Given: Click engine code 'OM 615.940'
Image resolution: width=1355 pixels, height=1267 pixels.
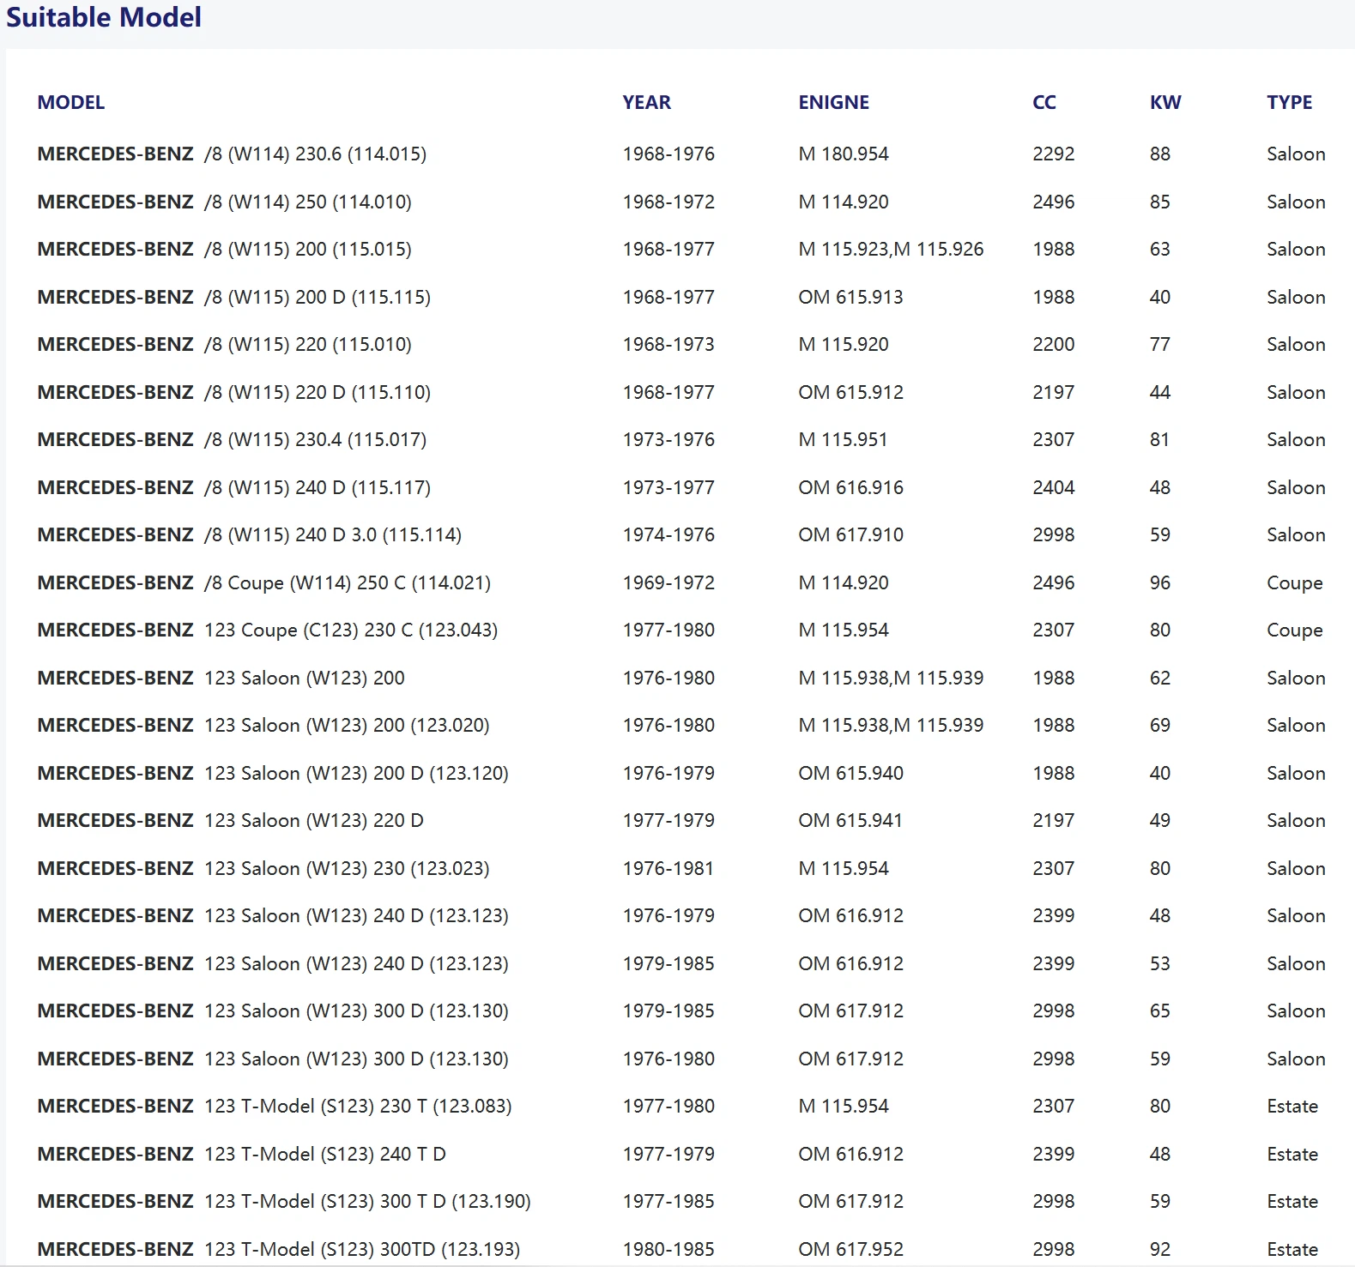Looking at the screenshot, I should tap(850, 773).
